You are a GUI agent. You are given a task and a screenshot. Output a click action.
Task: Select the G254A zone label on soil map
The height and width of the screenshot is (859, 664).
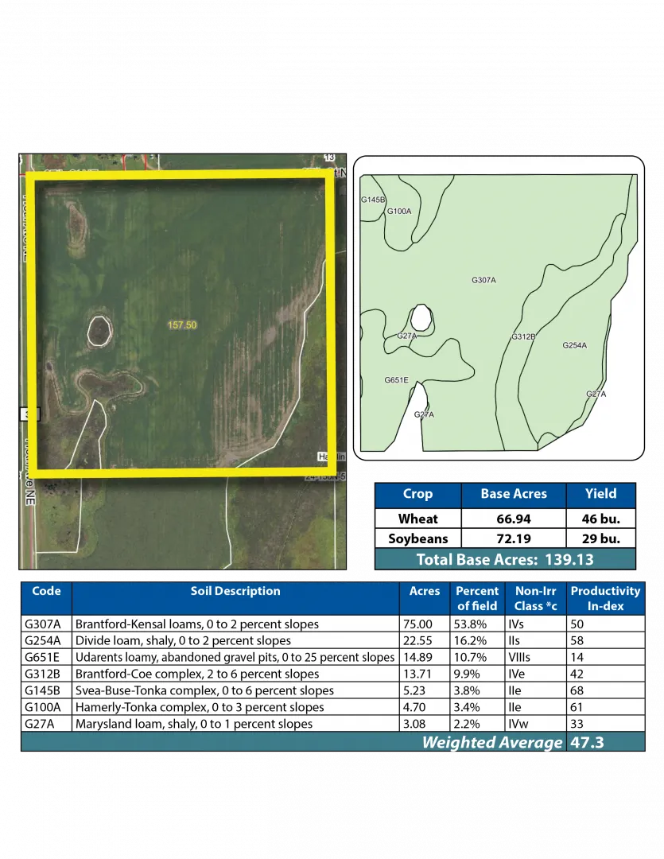tap(574, 345)
